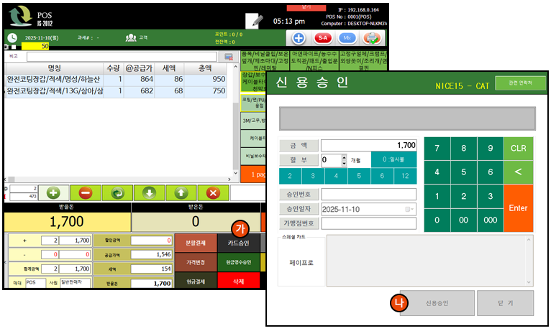
Task: Click the blue Mix toolbar button
Action: (x=347, y=38)
